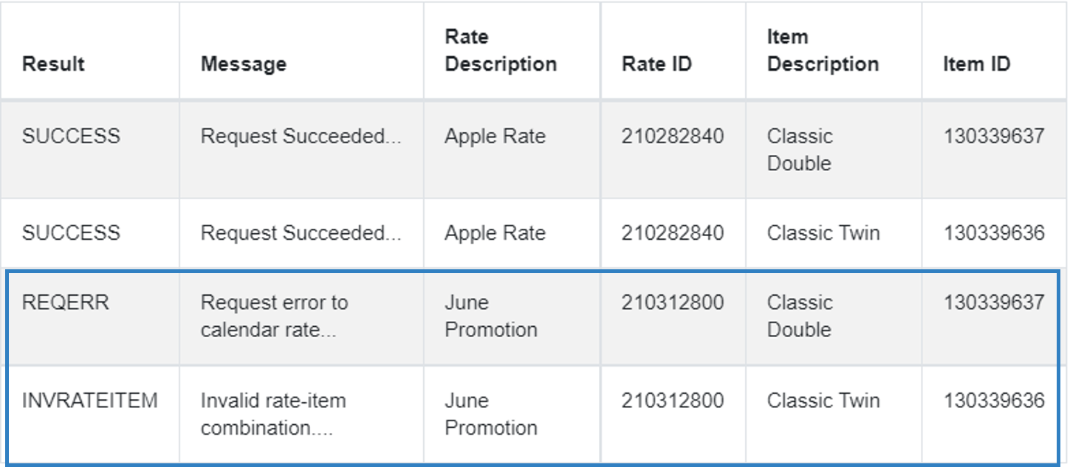Select Item ID 130339637 in first row
The image size is (1070, 467).
[x=994, y=136]
